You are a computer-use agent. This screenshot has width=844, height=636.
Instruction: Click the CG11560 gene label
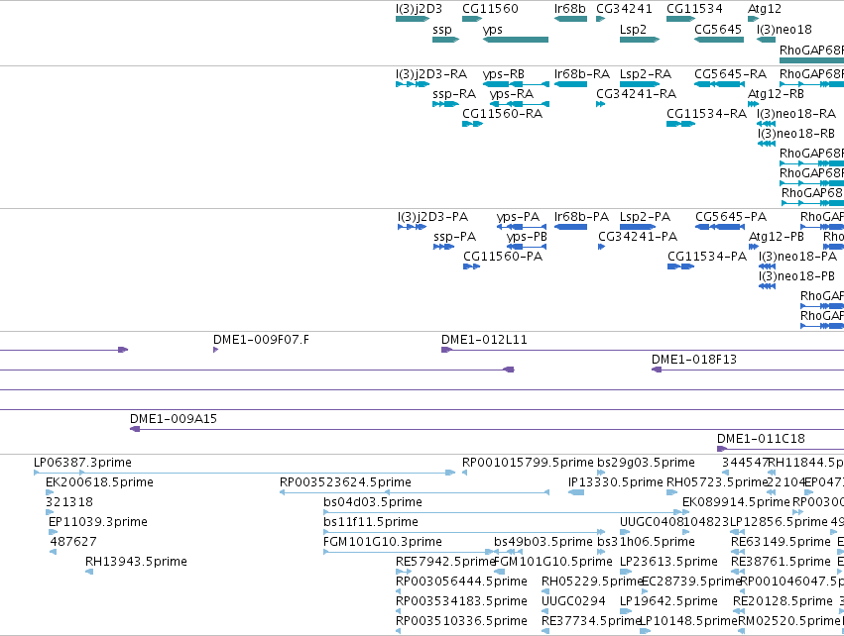490,9
